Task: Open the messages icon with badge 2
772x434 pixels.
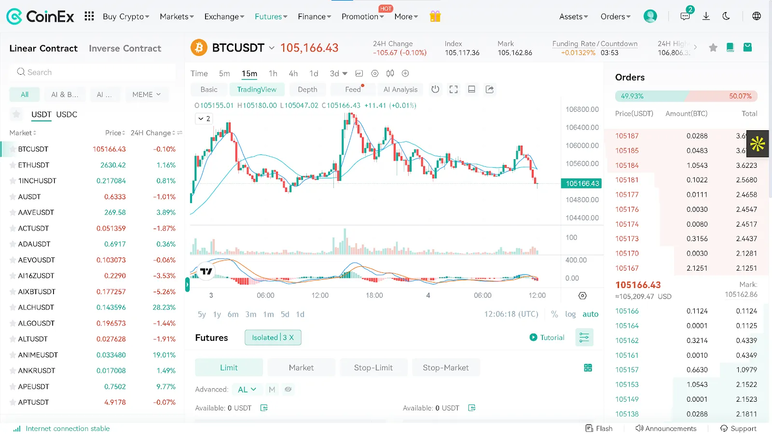Action: (685, 16)
